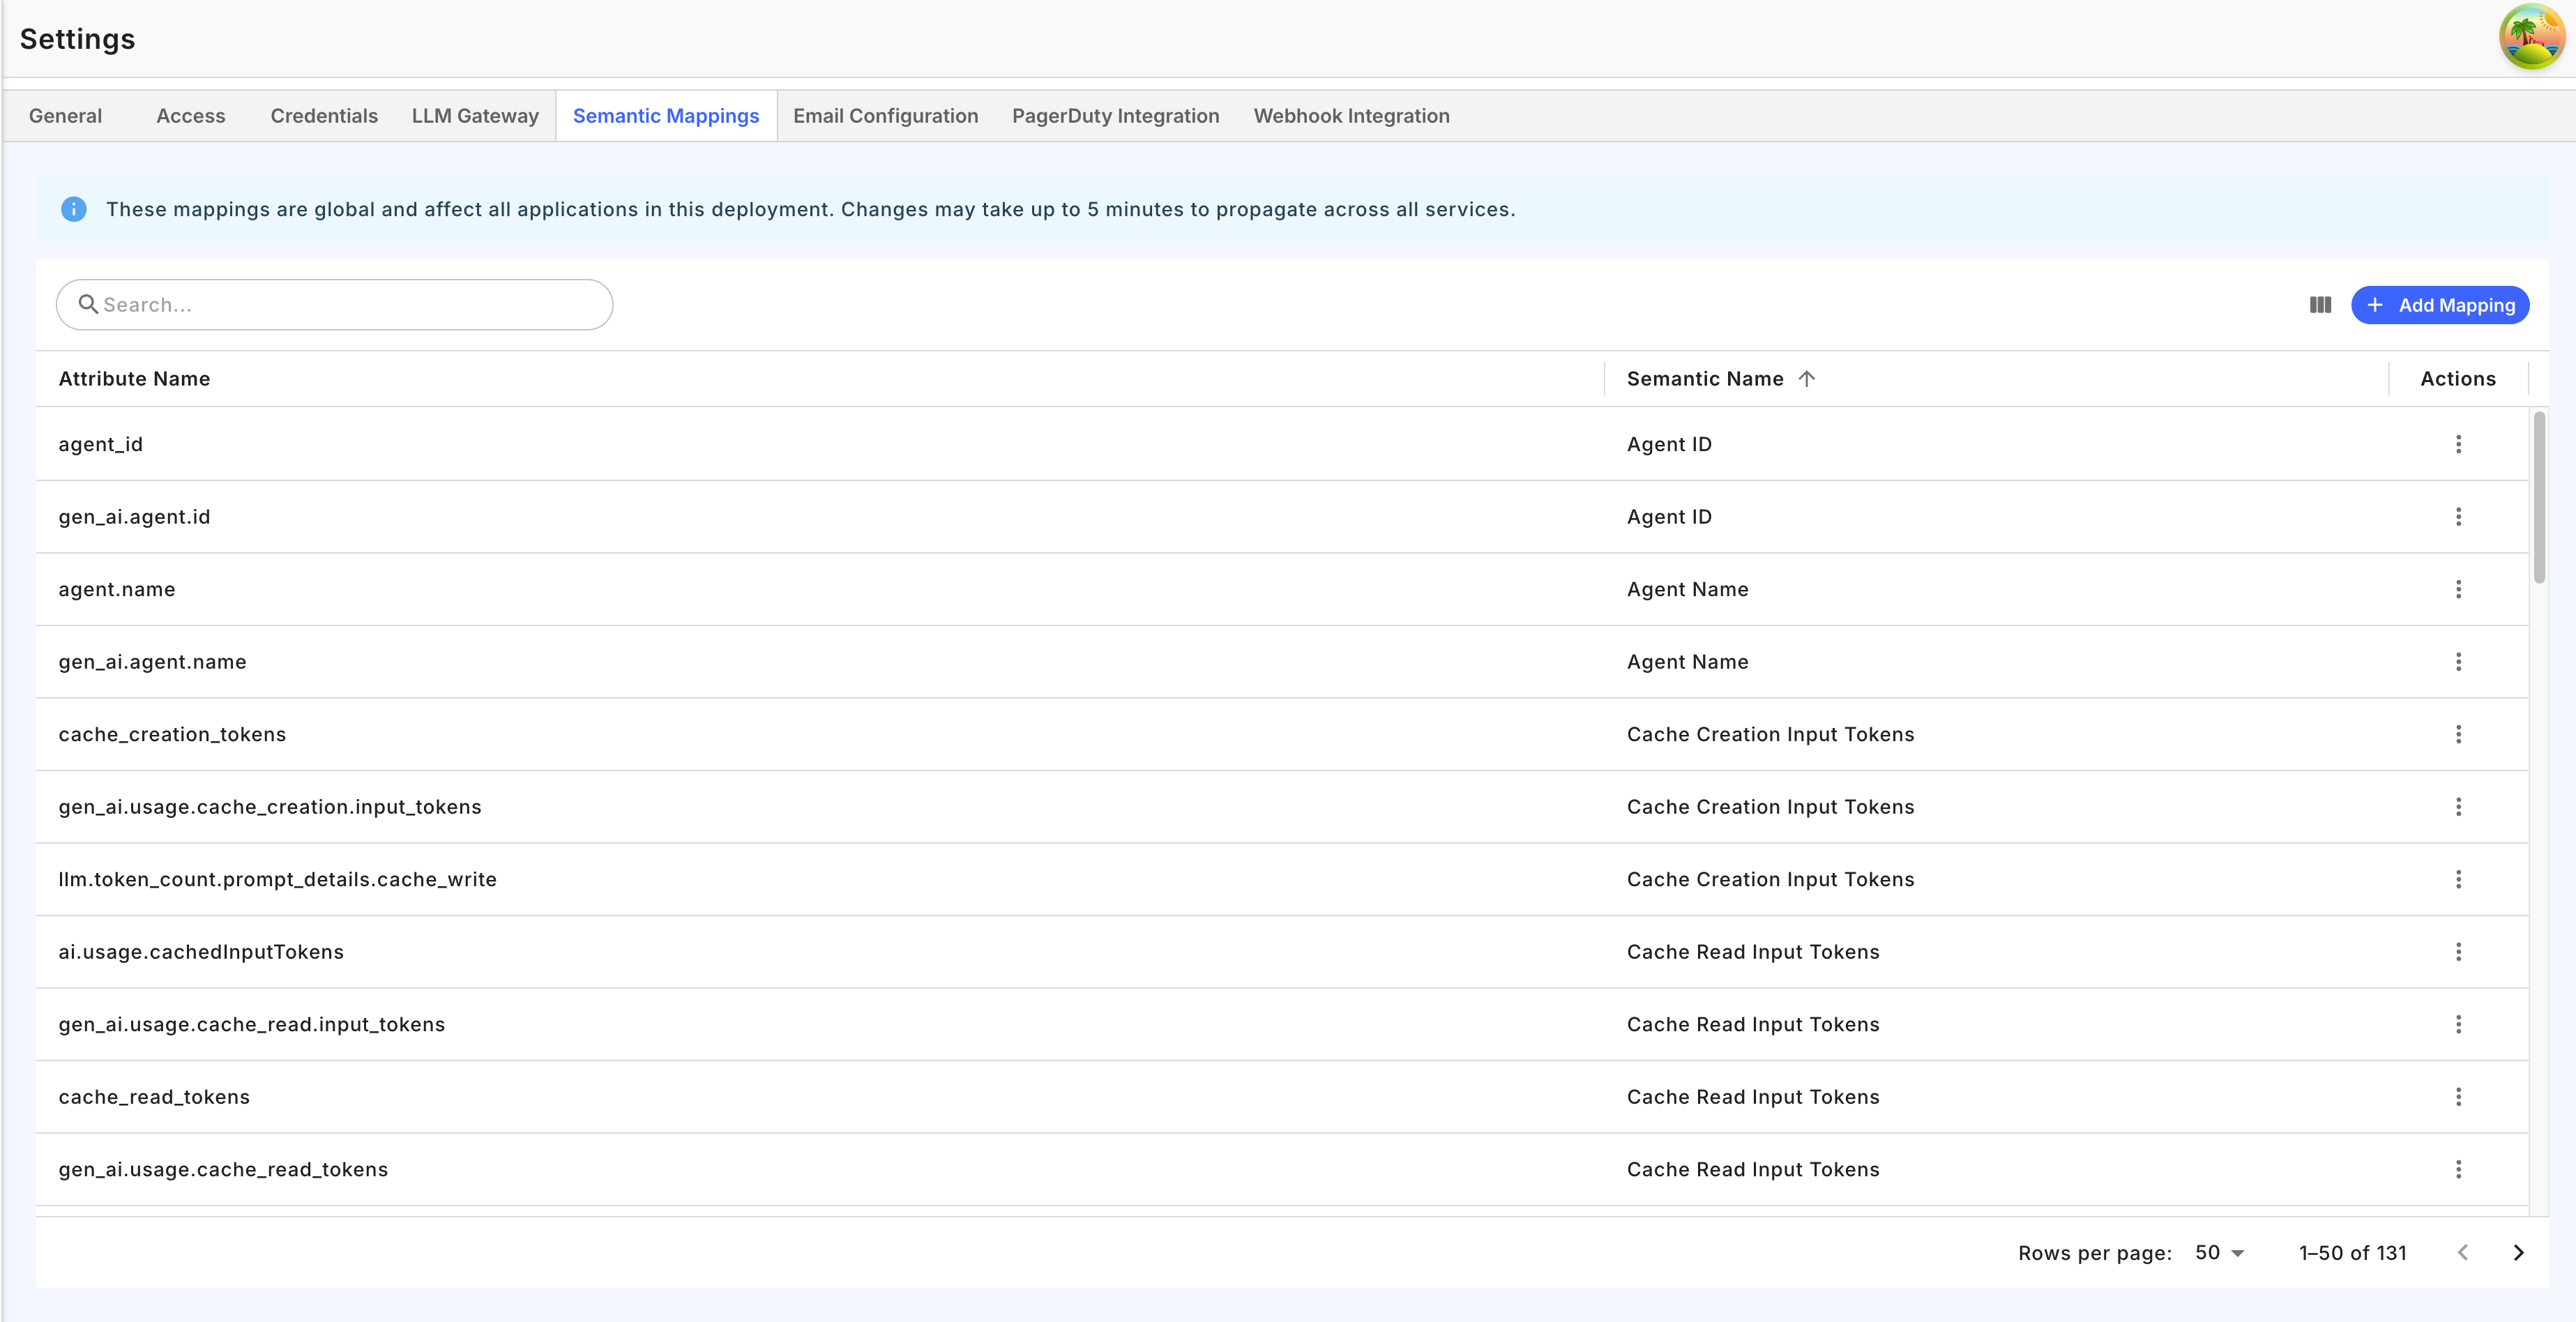Open actions for llm.token_count.prompt_details.cache_write row
2576x1322 pixels.
point(2458,879)
